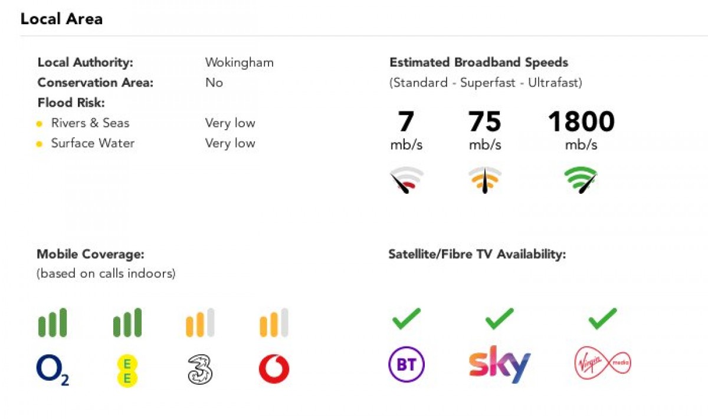Screen dimensions: 708x419
Task: Click the orange superfast speed gauge
Action: tap(485, 180)
